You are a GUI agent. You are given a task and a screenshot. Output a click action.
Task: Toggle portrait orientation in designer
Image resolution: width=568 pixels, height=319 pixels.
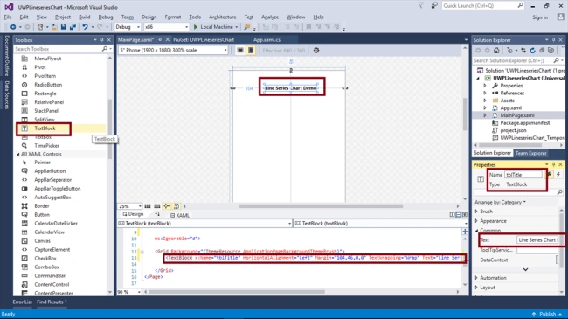(250, 51)
